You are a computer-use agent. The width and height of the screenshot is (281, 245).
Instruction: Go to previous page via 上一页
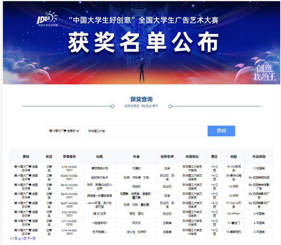pyautogui.click(x=22, y=238)
